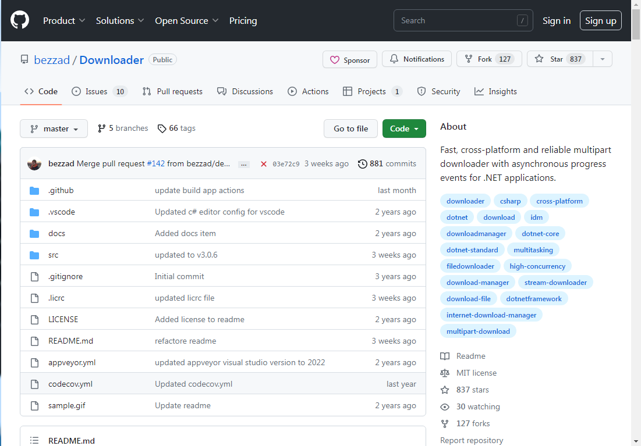Open the Security tab
Image resolution: width=641 pixels, height=446 pixels.
(x=438, y=91)
